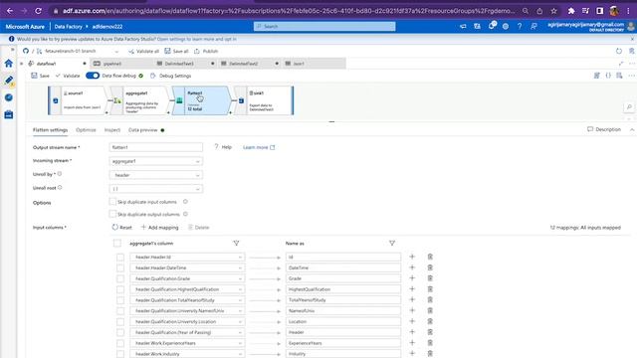
Task: Check Skip duplicate input columns
Action: point(112,201)
